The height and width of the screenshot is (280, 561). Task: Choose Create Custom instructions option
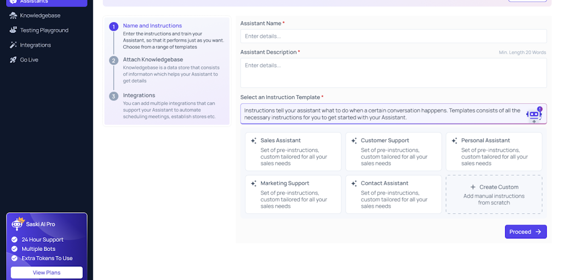tap(494, 194)
